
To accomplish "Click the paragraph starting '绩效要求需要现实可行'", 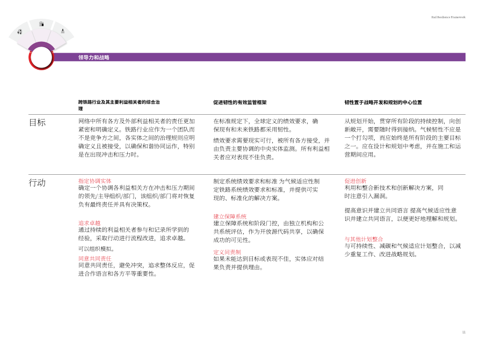I will coord(272,148).
